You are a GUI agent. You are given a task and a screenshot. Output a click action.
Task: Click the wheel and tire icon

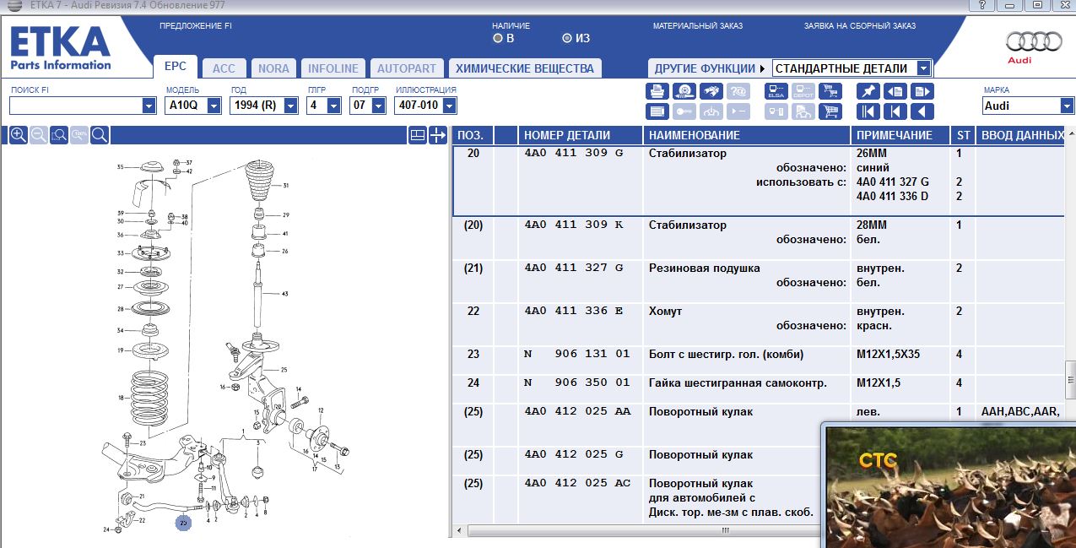685,91
